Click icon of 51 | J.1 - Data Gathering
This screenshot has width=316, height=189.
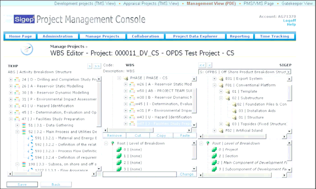(x=24, y=125)
